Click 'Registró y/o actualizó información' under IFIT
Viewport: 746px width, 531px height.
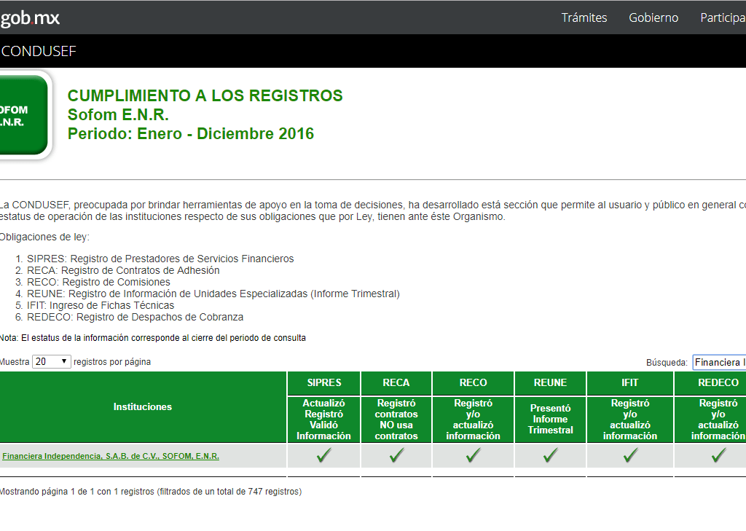pos(630,419)
